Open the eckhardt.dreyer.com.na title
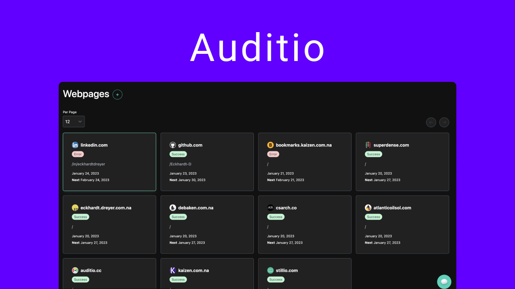This screenshot has width=515, height=289. (106, 208)
